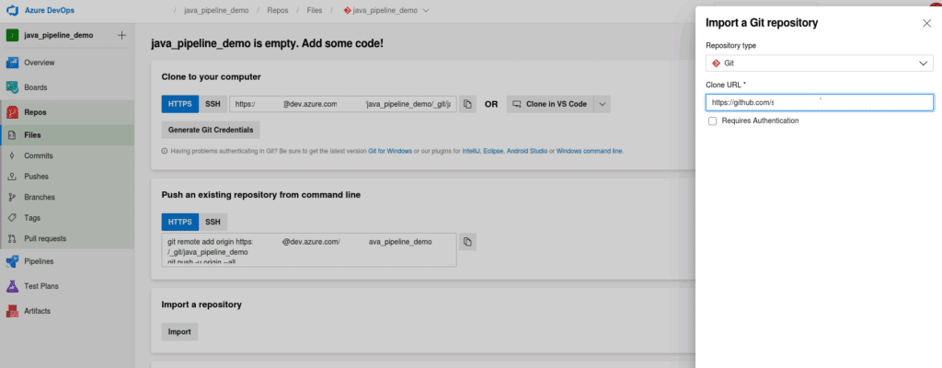Click the Clone in VS Code button

tap(550, 104)
